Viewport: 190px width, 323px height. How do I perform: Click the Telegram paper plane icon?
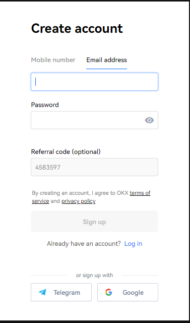[x=42, y=292]
